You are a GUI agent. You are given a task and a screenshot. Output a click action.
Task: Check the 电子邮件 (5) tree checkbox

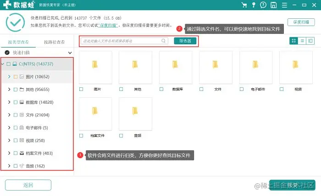click(x=15, y=127)
